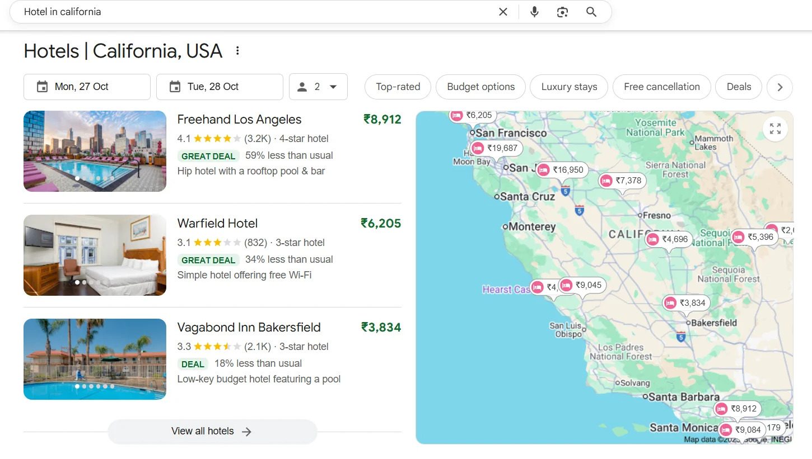The height and width of the screenshot is (459, 812).
Task: Open the guest count dropdown
Action: 332,87
